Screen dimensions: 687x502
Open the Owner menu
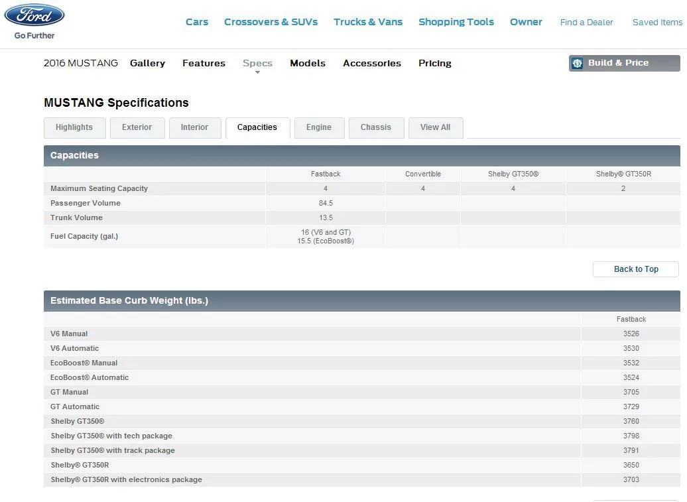(526, 22)
